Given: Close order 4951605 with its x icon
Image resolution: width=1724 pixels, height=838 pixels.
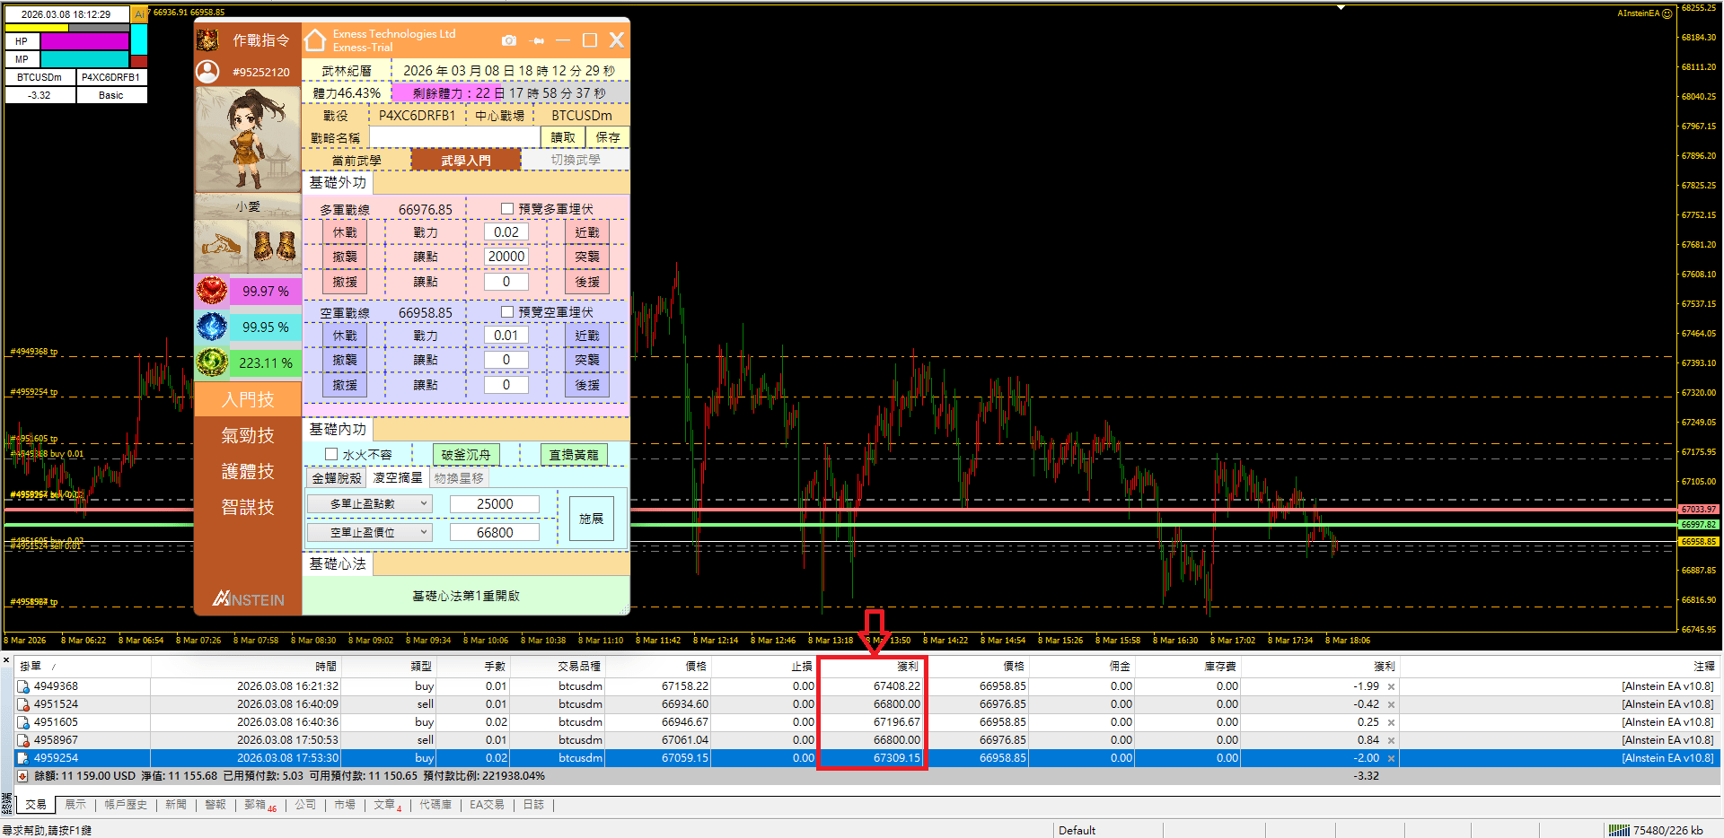Looking at the screenshot, I should click(x=1392, y=723).
